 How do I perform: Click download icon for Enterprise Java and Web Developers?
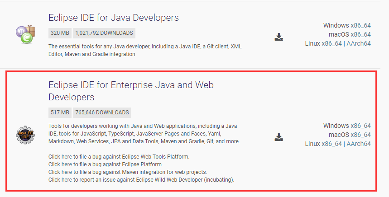click(x=279, y=137)
